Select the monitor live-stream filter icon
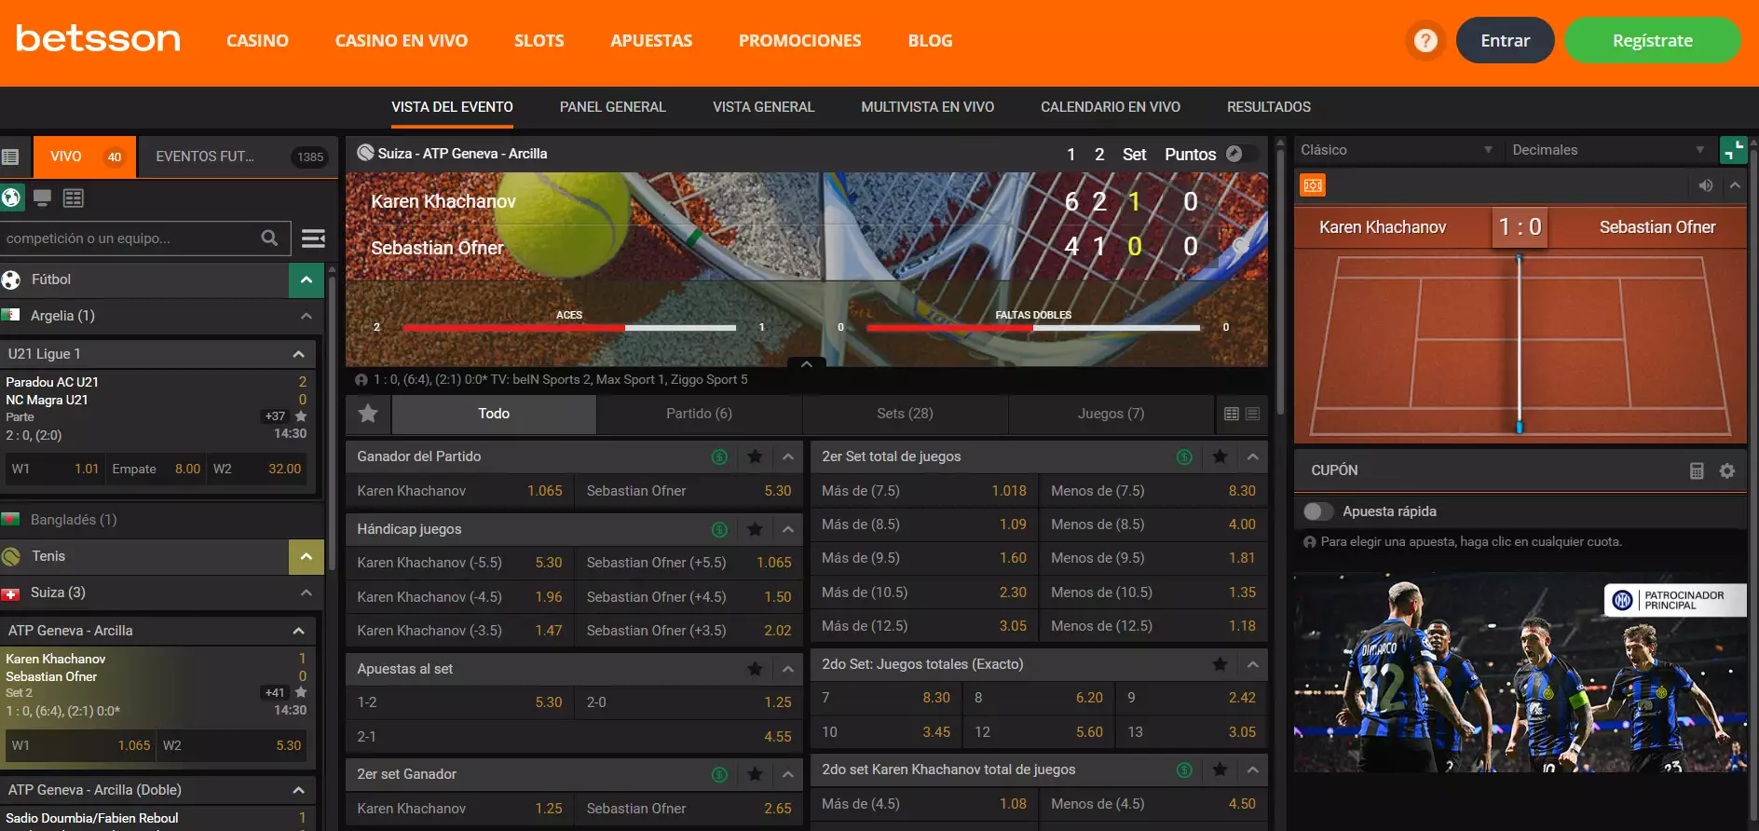This screenshot has width=1759, height=831. pyautogui.click(x=42, y=198)
